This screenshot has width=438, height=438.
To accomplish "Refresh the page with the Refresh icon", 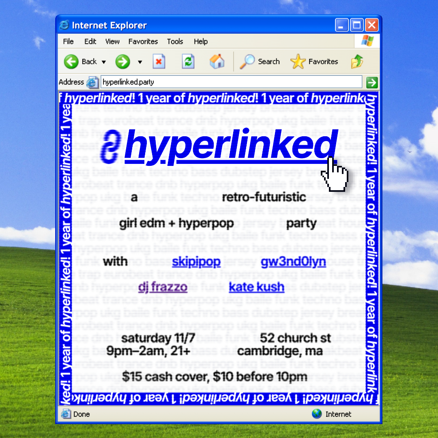I will pos(188,62).
